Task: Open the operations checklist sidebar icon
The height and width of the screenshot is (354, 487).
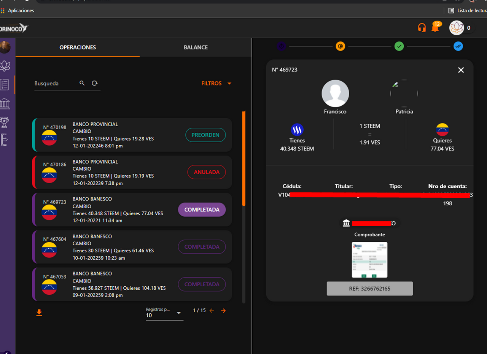Action: pos(5,84)
